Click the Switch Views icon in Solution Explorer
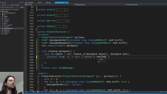The image size is (167, 94). [5, 5]
